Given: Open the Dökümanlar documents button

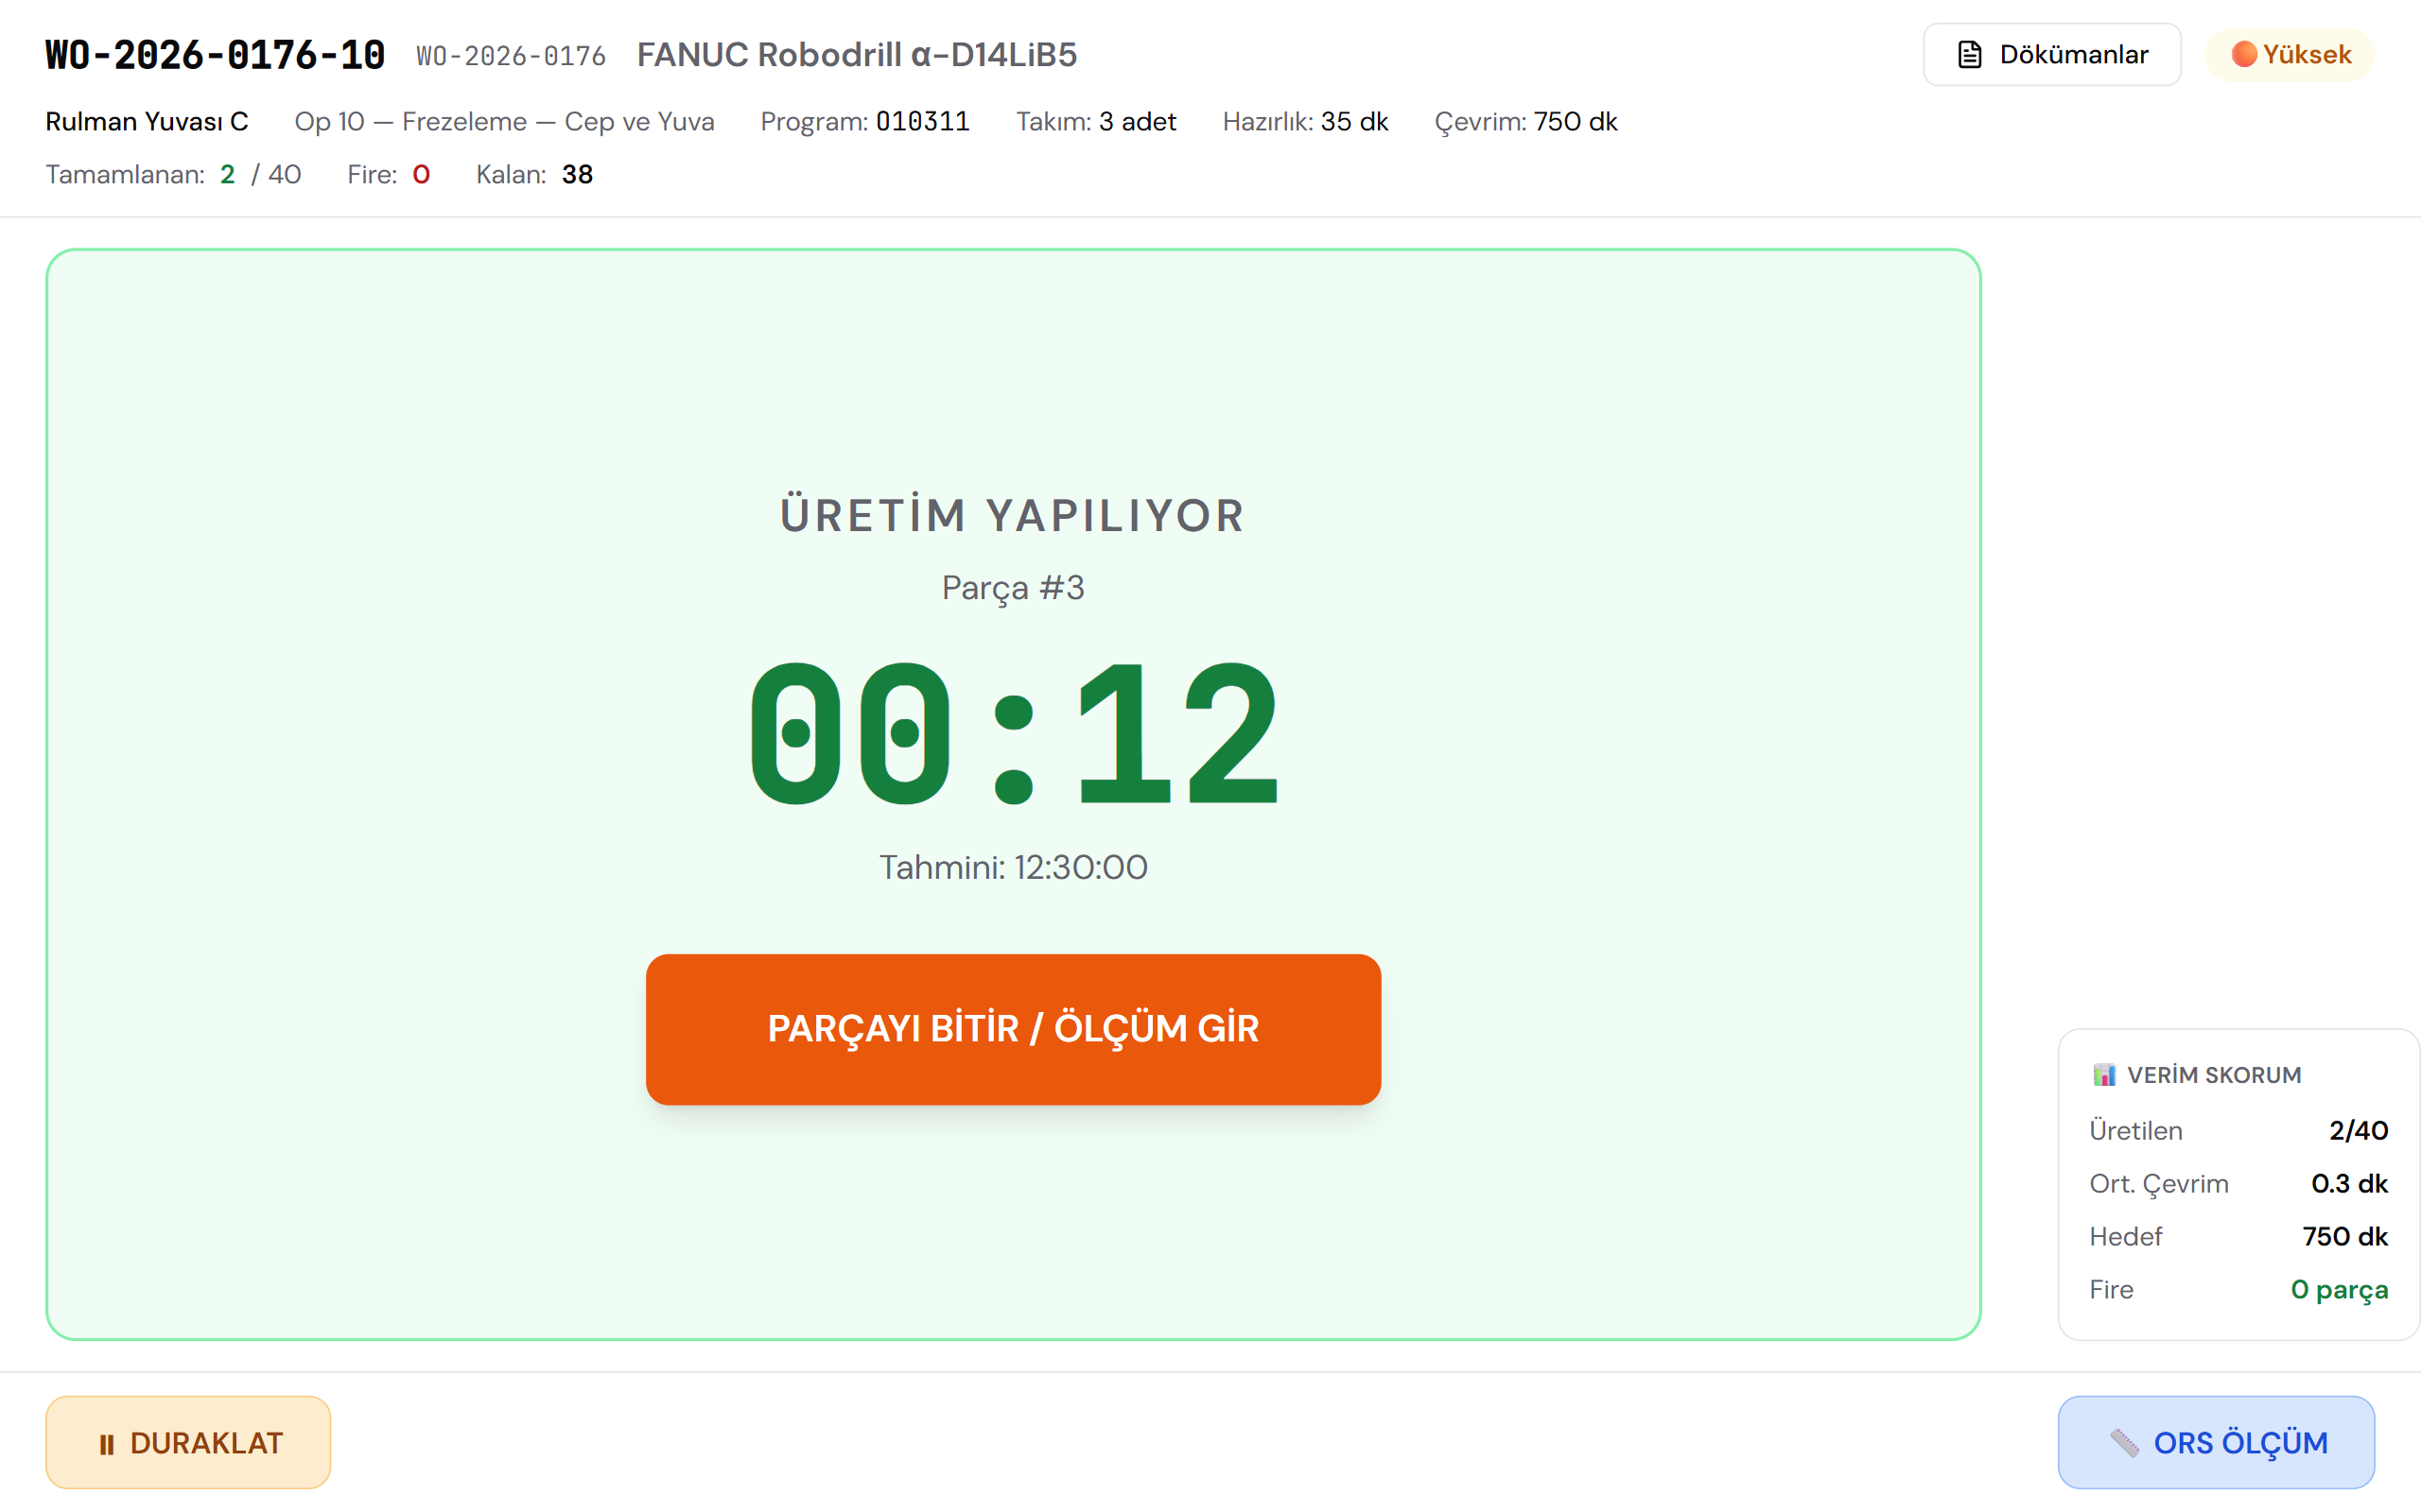Looking at the screenshot, I should point(2051,54).
